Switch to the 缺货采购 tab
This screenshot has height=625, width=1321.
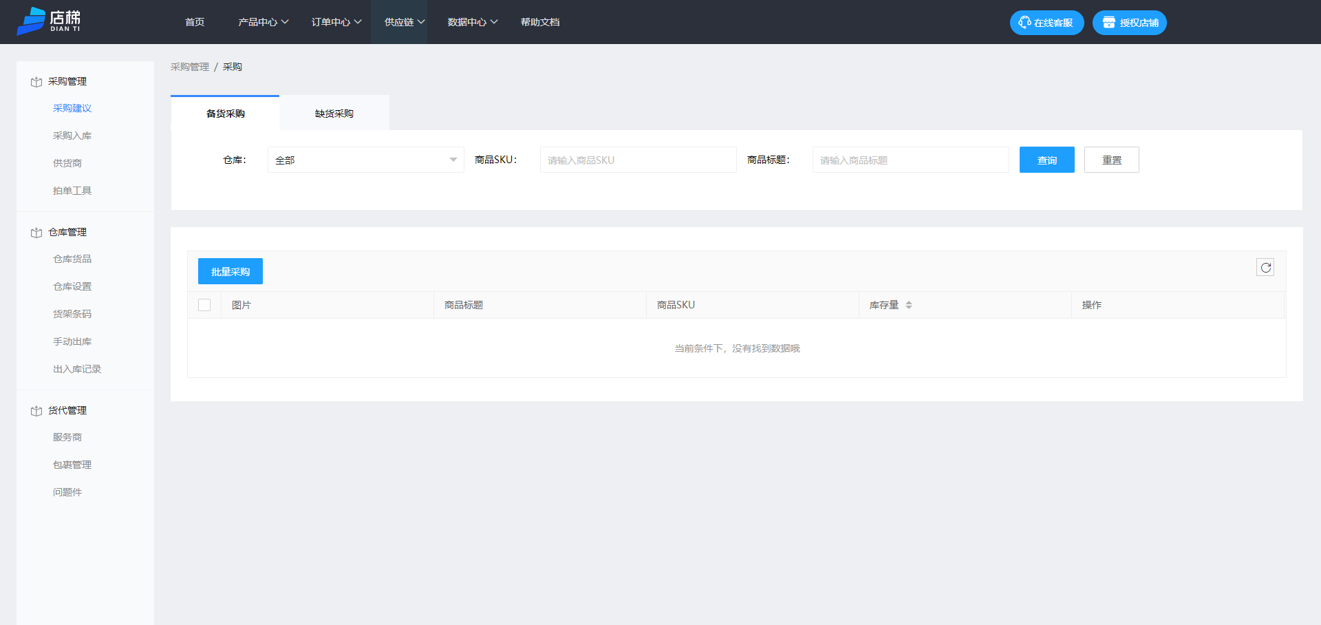pos(333,113)
